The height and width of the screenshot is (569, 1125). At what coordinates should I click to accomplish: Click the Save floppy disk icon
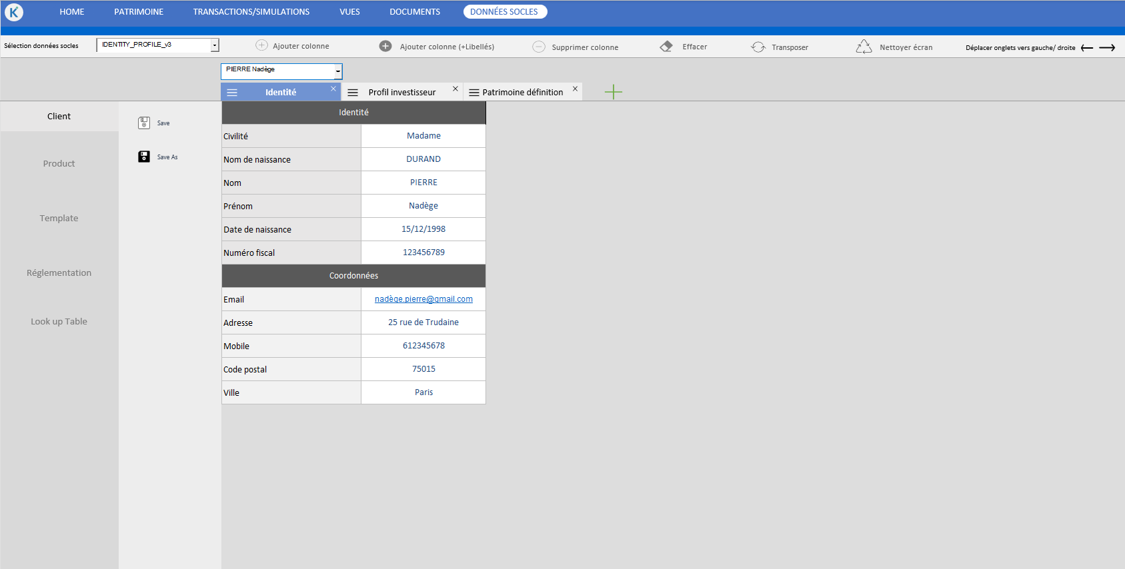[144, 123]
